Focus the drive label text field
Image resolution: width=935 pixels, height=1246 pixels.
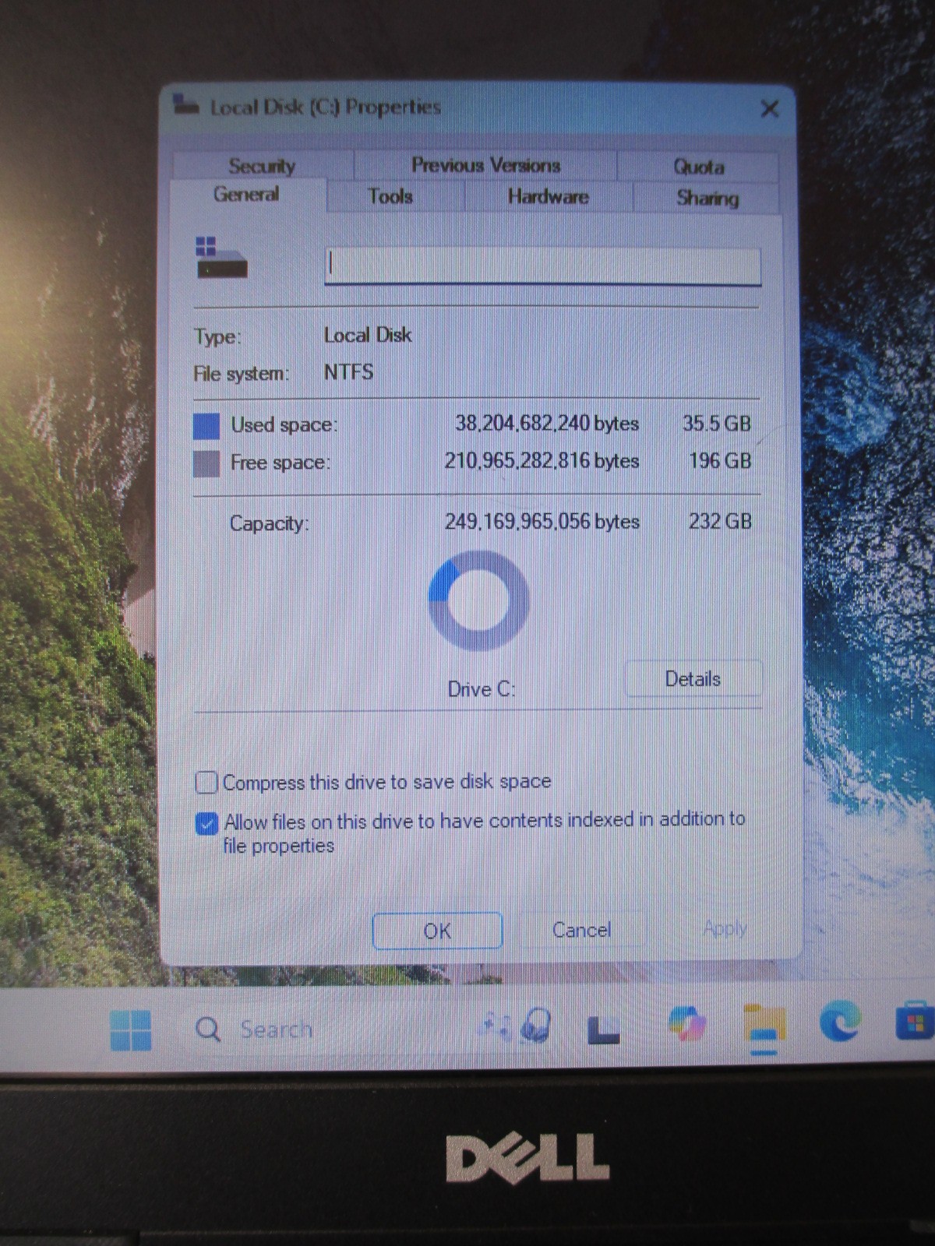(x=542, y=266)
